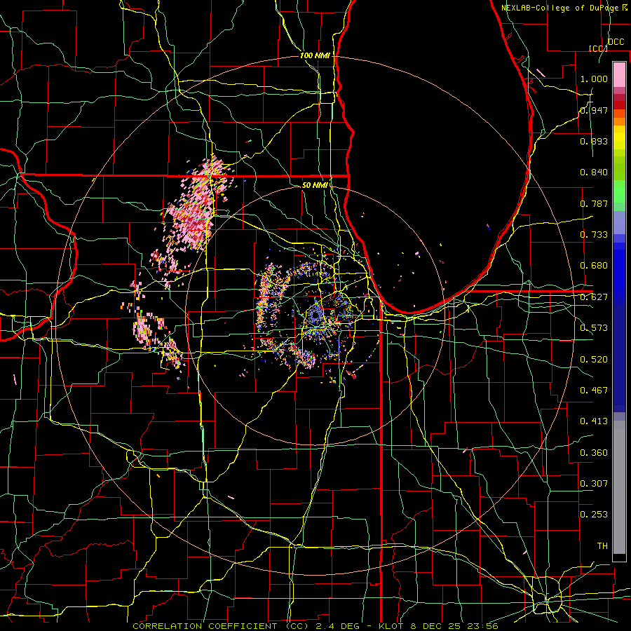Click the 0.307 scale label
The height and width of the screenshot is (631, 631).
pyautogui.click(x=594, y=484)
